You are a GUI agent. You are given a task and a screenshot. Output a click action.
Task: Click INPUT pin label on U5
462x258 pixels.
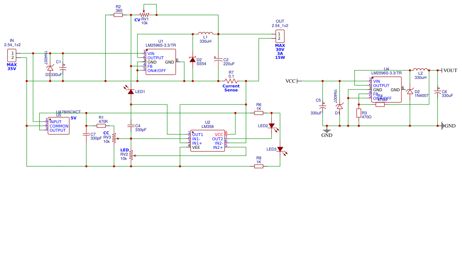pos(55,122)
